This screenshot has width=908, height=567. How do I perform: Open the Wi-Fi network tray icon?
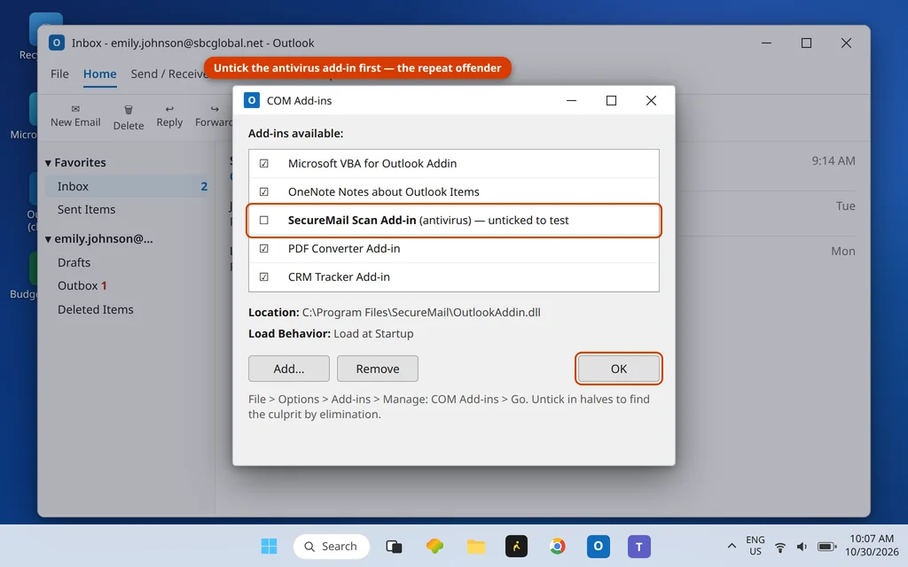780,547
